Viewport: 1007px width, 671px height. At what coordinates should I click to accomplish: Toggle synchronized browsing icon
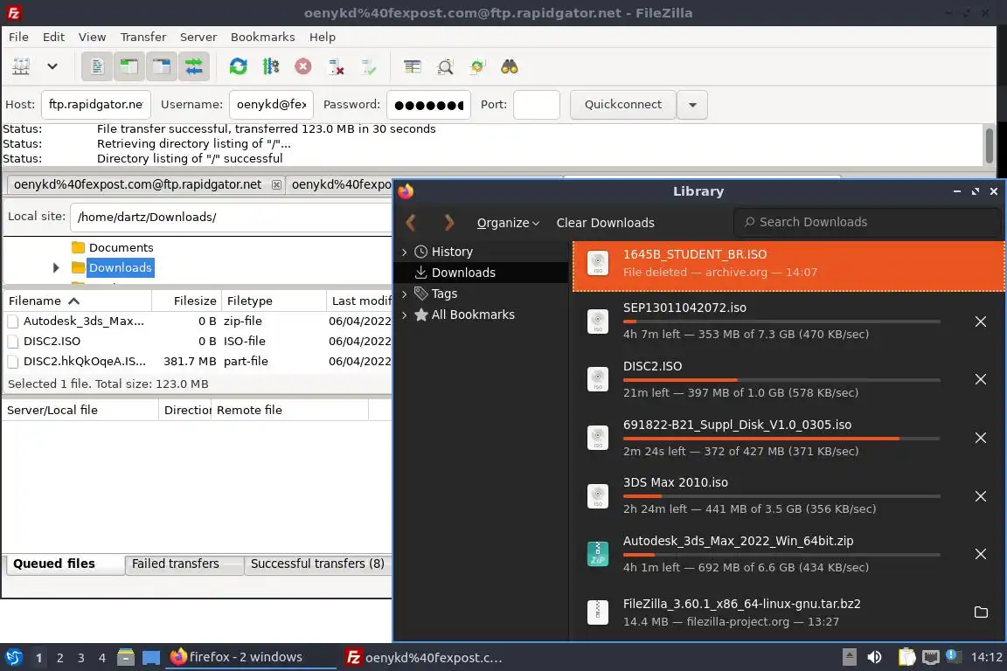coord(477,66)
